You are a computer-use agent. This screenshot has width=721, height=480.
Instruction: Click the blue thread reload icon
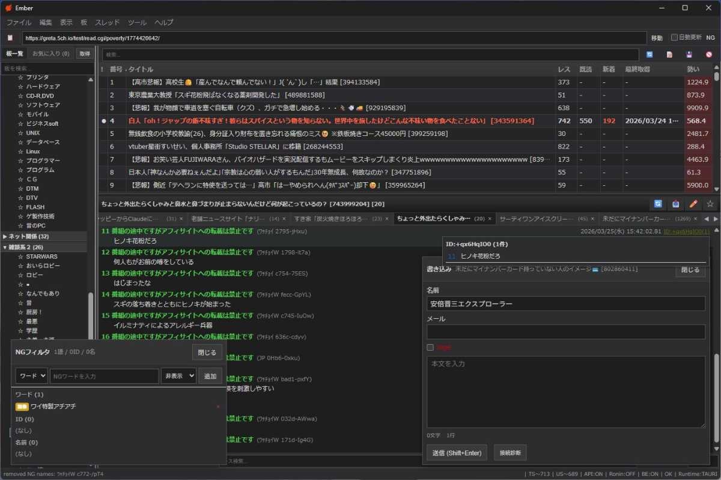click(659, 204)
